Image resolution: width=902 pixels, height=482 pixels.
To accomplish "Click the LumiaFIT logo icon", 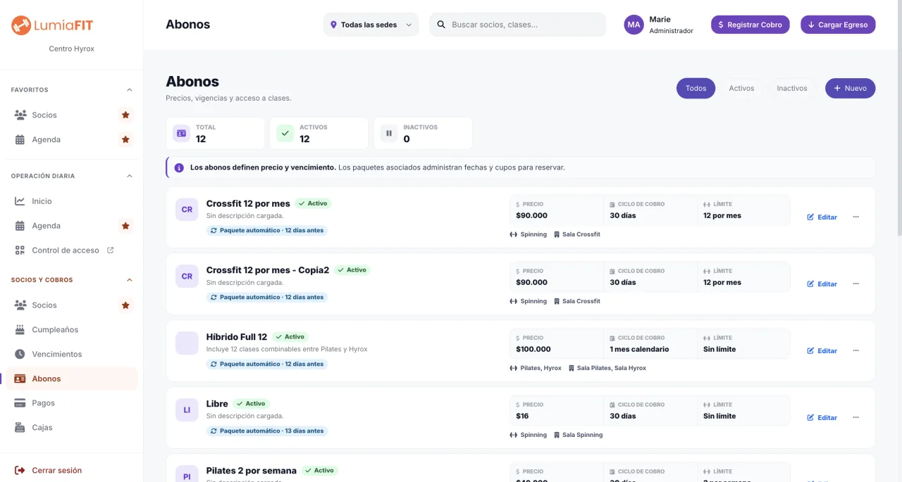I will pyautogui.click(x=21, y=25).
